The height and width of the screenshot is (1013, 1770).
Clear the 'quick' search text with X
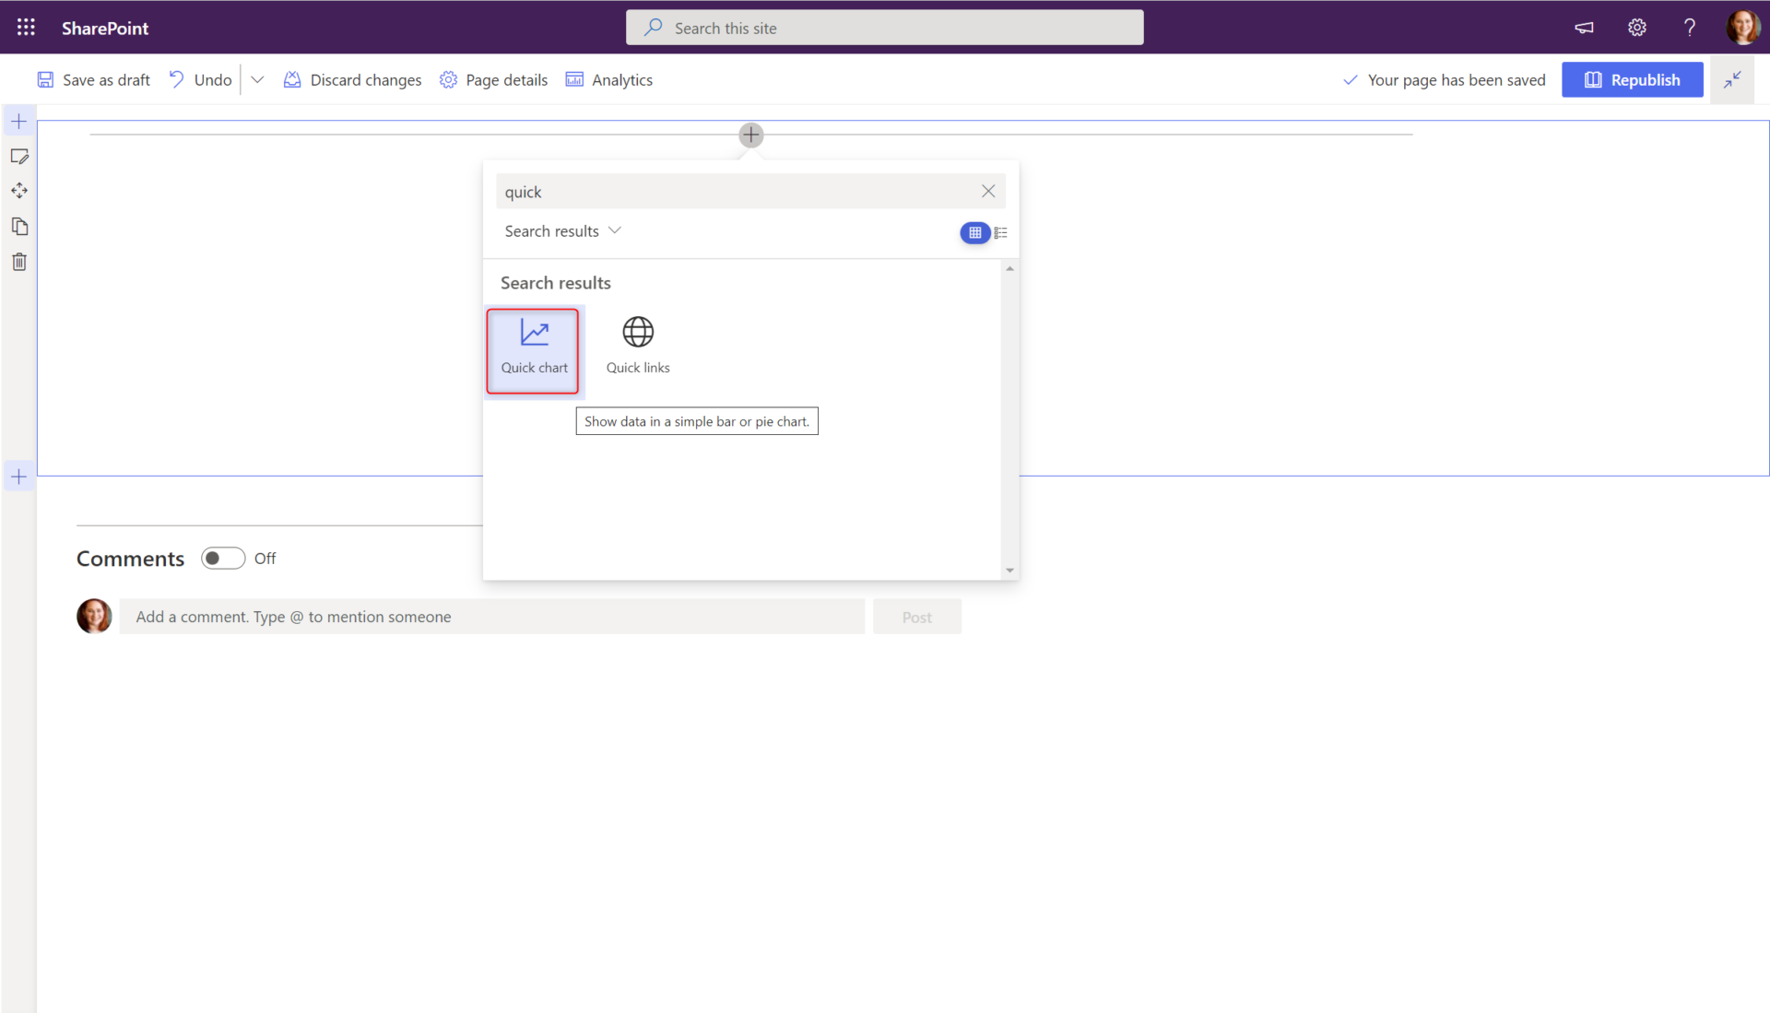988,191
